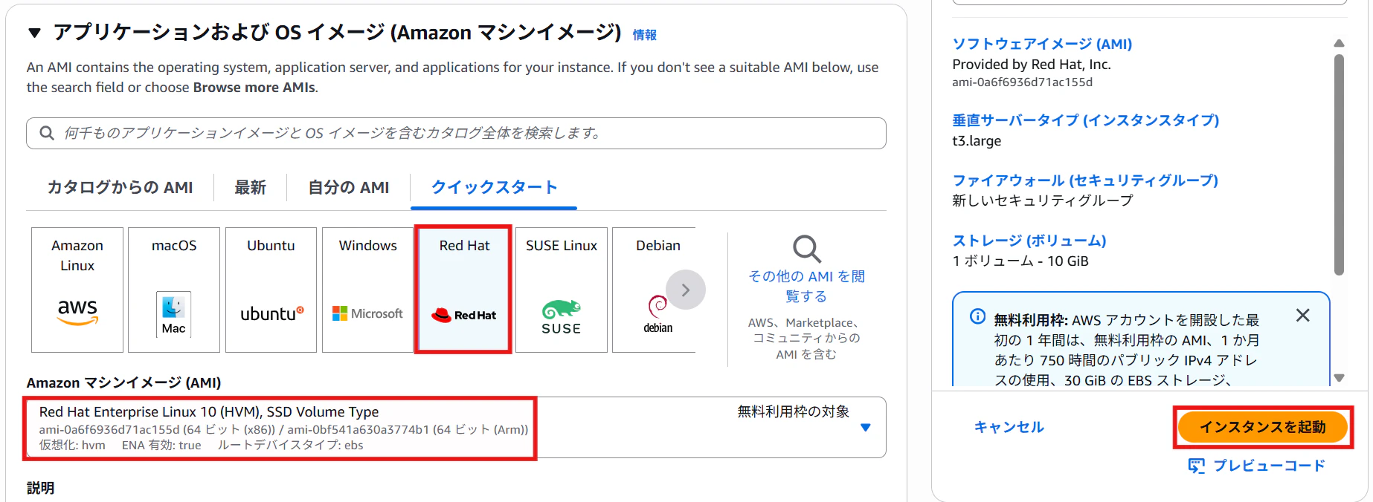This screenshot has width=1373, height=502.
Task: Open the 最新 tab
Action: [x=250, y=187]
